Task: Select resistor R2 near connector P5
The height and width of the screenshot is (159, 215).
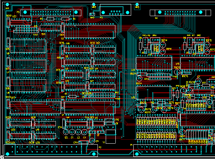Action: [50, 19]
